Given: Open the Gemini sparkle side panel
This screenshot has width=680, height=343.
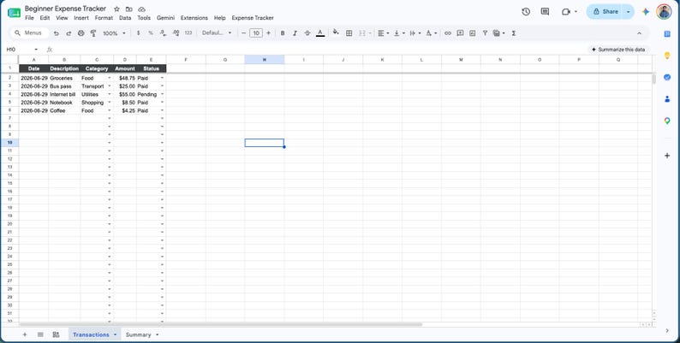Looking at the screenshot, I should pos(646,12).
